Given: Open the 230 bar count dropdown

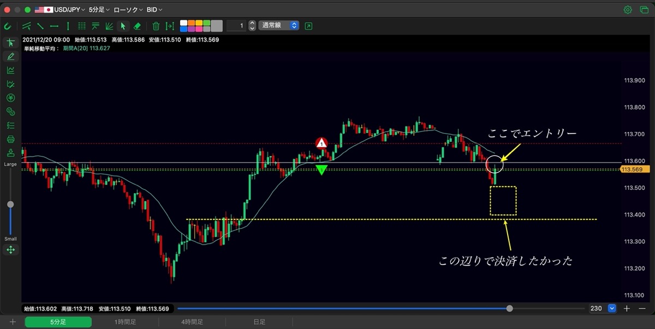Looking at the screenshot, I should coord(602,308).
